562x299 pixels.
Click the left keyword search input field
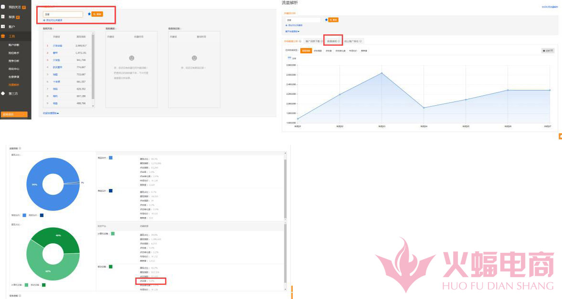tap(63, 14)
